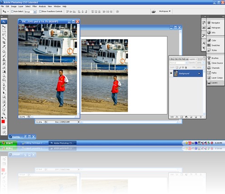Screen dimensions: 225x194
Task: Select the Pen tool
Action: pyautogui.click(x=4, y=85)
